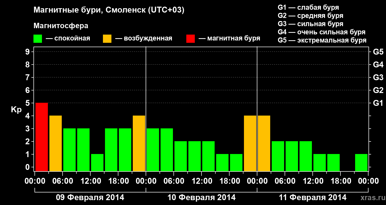Click '18:00' time label above 10 Февраля

pyautogui.click(x=229, y=181)
